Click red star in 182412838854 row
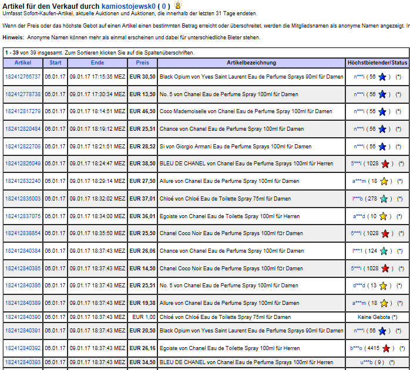The width and height of the screenshot is (410, 370). tap(385, 233)
